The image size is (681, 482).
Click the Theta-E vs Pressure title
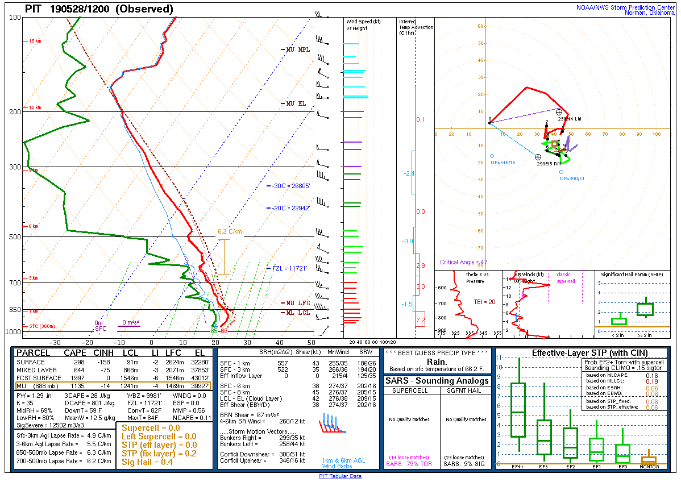tap(476, 278)
